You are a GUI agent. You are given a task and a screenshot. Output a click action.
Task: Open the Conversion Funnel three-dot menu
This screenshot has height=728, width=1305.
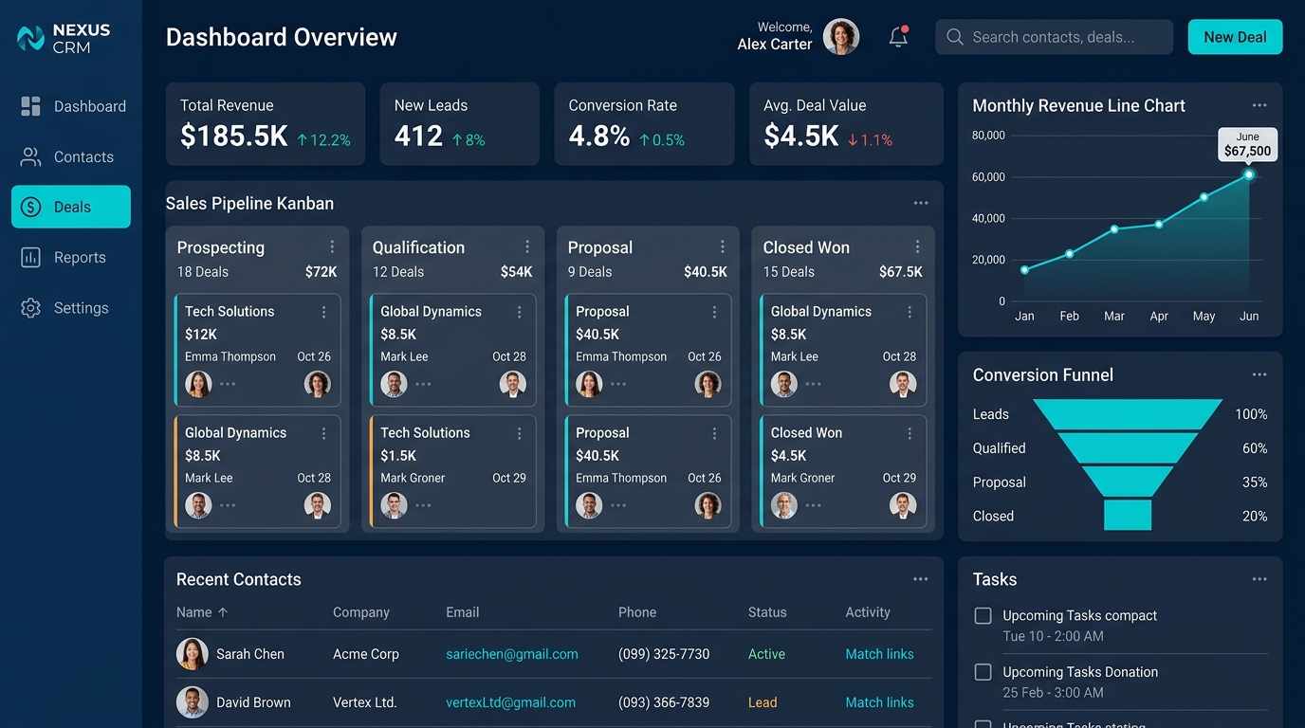pyautogui.click(x=1259, y=375)
